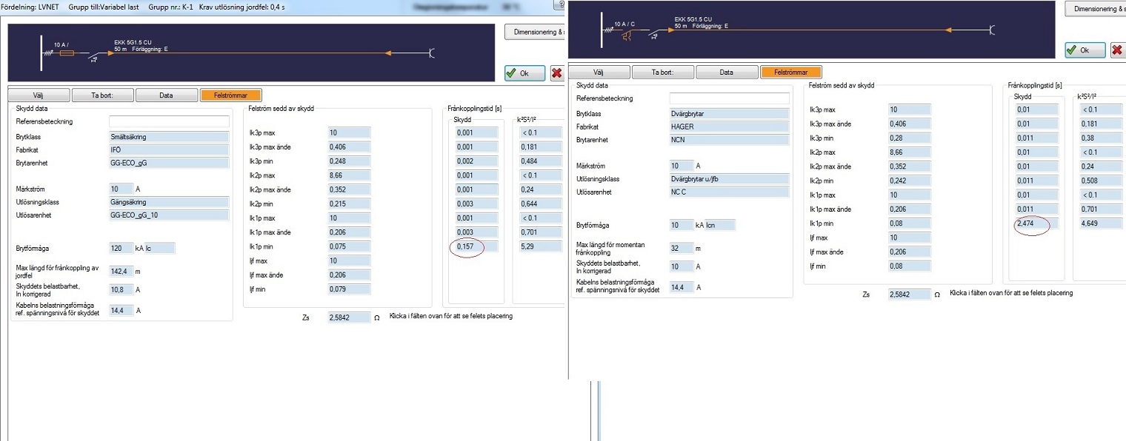Click Utlösningsklass field Gängsäkring
1126x441 pixels.
point(169,202)
